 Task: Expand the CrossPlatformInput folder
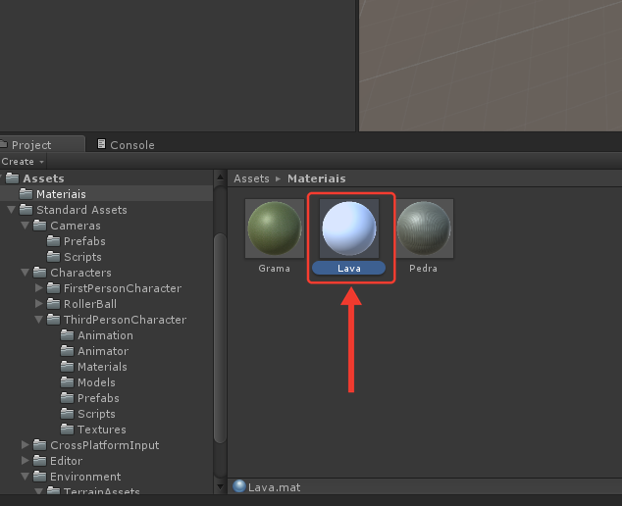(x=25, y=445)
